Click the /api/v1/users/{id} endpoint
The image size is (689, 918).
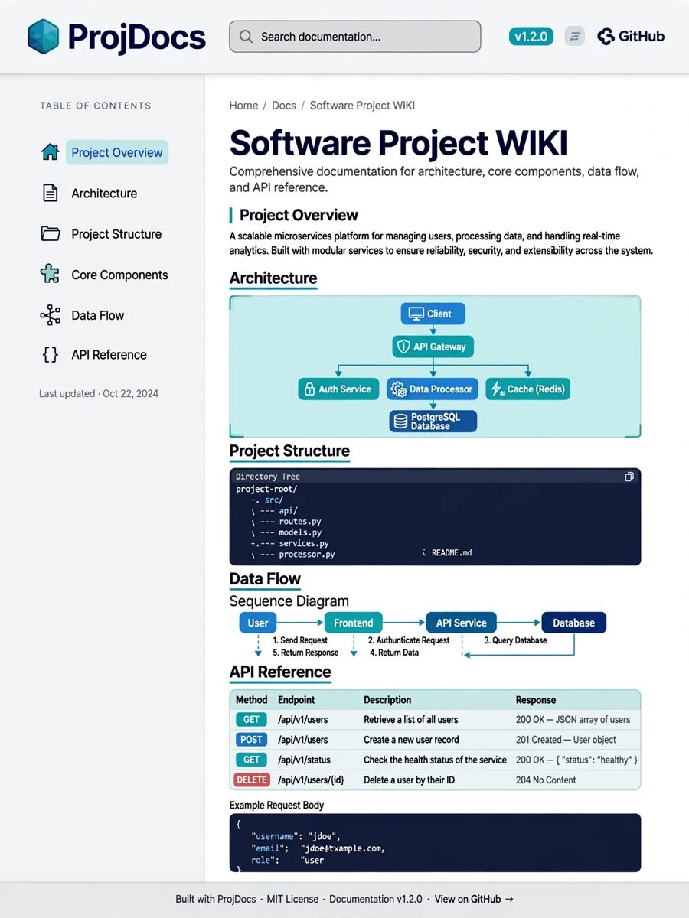[312, 780]
